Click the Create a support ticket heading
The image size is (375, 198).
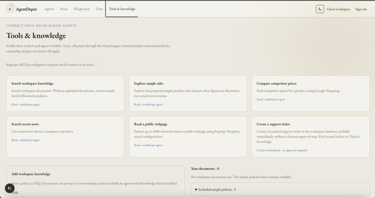point(274,124)
